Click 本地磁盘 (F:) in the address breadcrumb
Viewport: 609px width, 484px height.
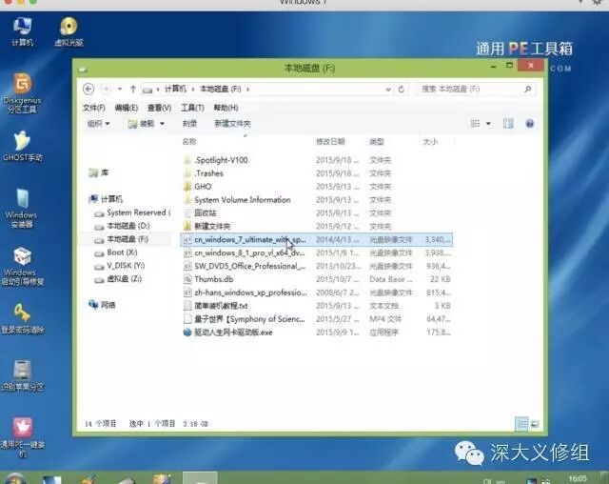[220, 89]
